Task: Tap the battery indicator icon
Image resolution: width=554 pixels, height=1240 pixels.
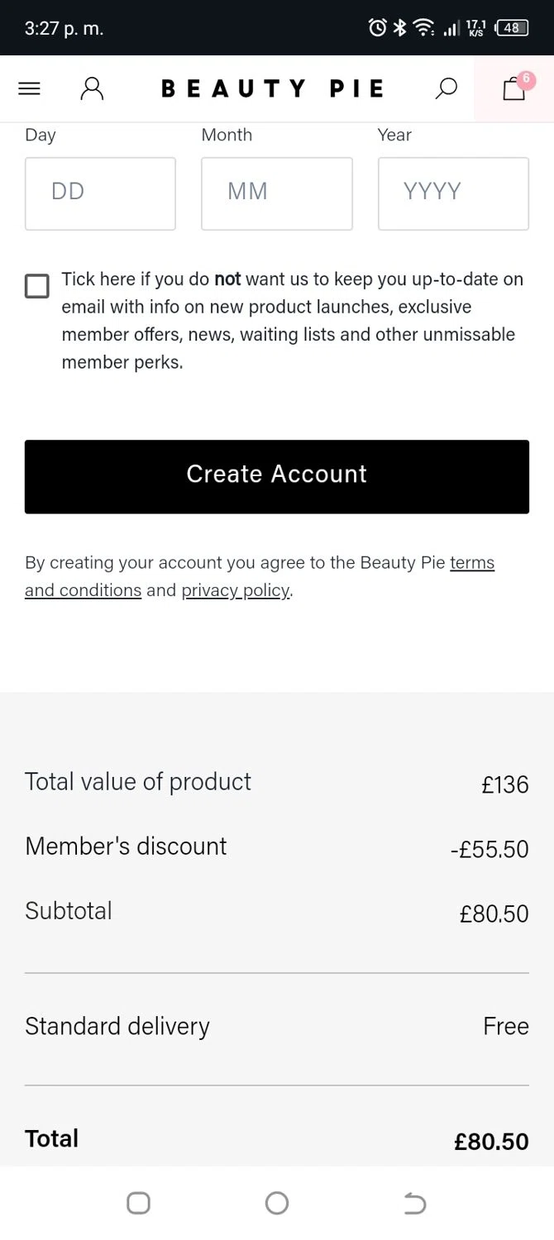Action: pyautogui.click(x=511, y=28)
